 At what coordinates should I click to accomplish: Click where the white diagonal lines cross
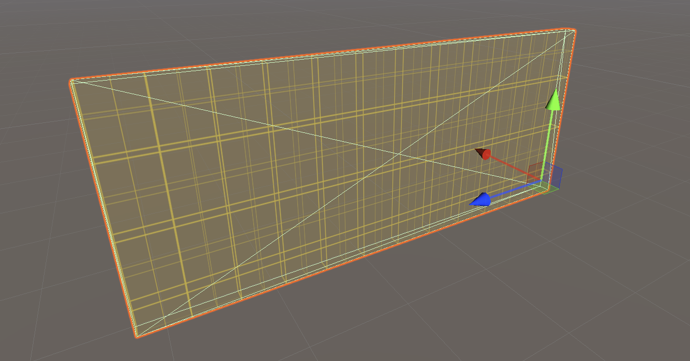click(x=401, y=154)
